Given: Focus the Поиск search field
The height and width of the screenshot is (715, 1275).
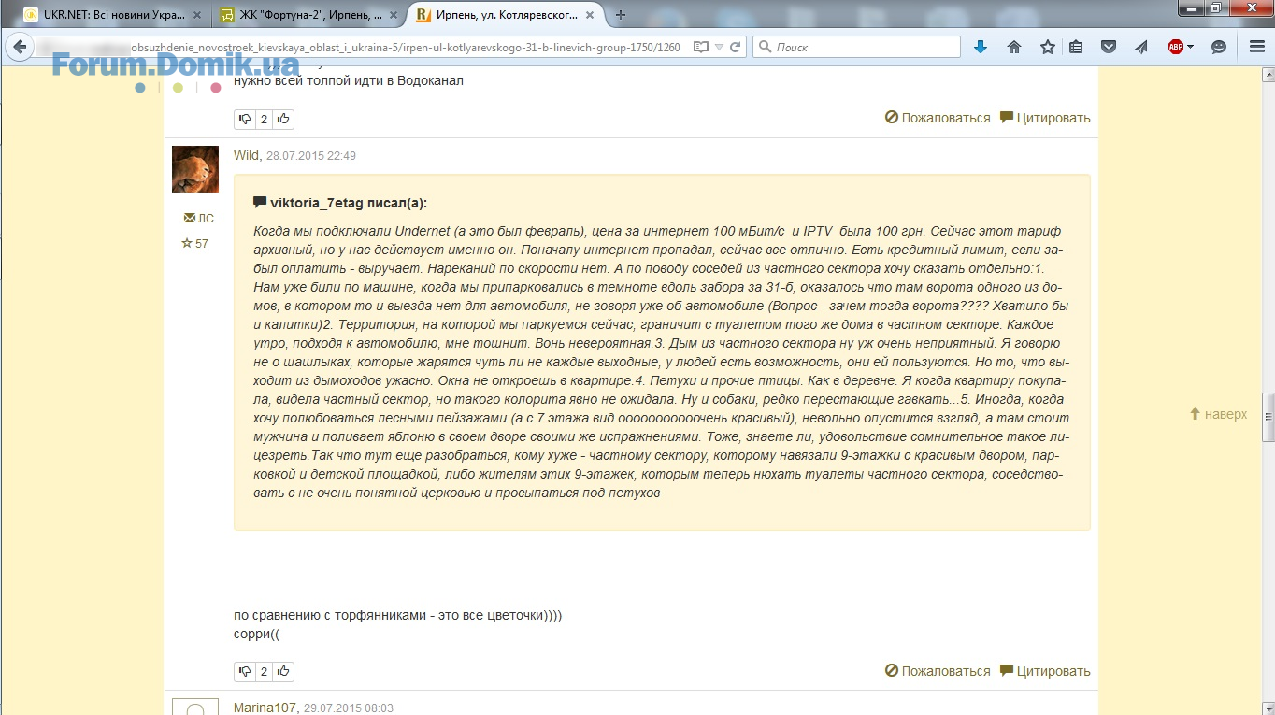Looking at the screenshot, I should (856, 47).
